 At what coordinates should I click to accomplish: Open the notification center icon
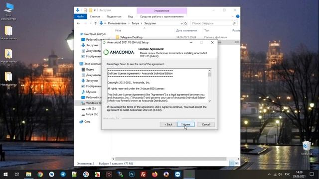point(312,175)
